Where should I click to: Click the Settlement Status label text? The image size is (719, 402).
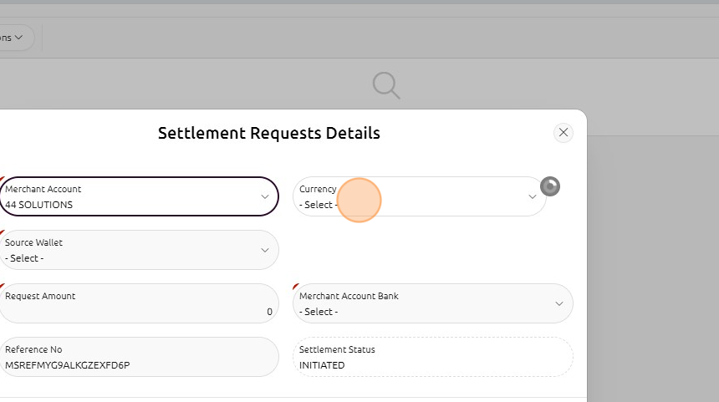[x=337, y=349]
